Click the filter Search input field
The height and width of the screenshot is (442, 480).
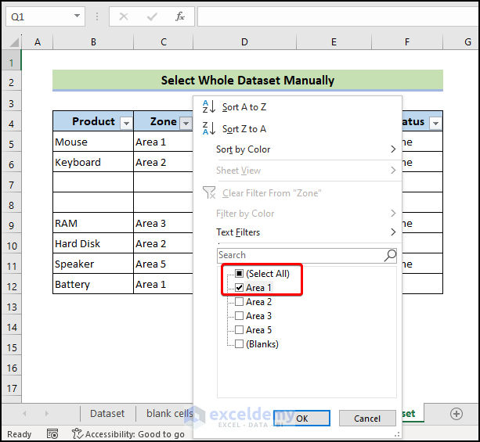pos(307,255)
